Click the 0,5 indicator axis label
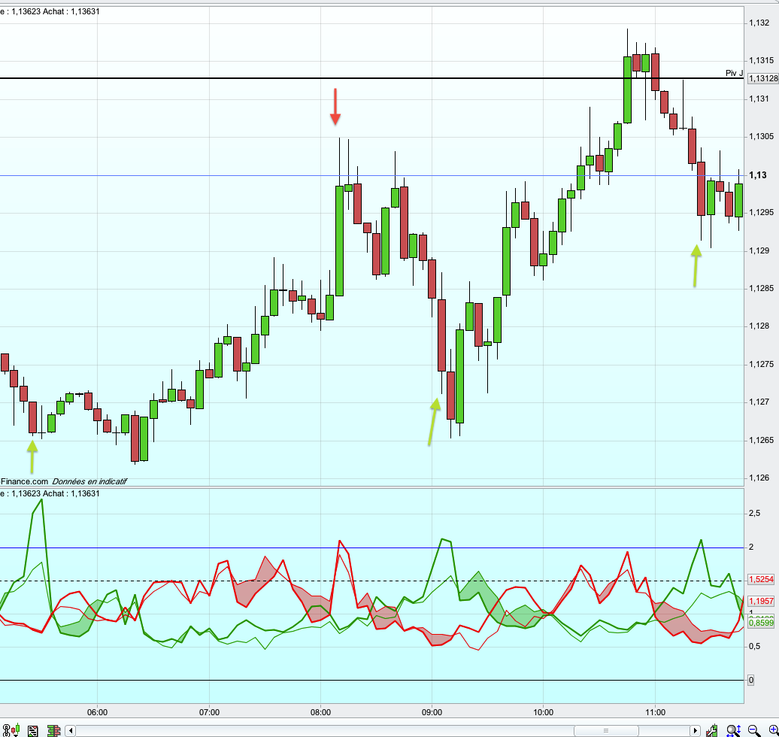The image size is (779, 737). coord(754,647)
